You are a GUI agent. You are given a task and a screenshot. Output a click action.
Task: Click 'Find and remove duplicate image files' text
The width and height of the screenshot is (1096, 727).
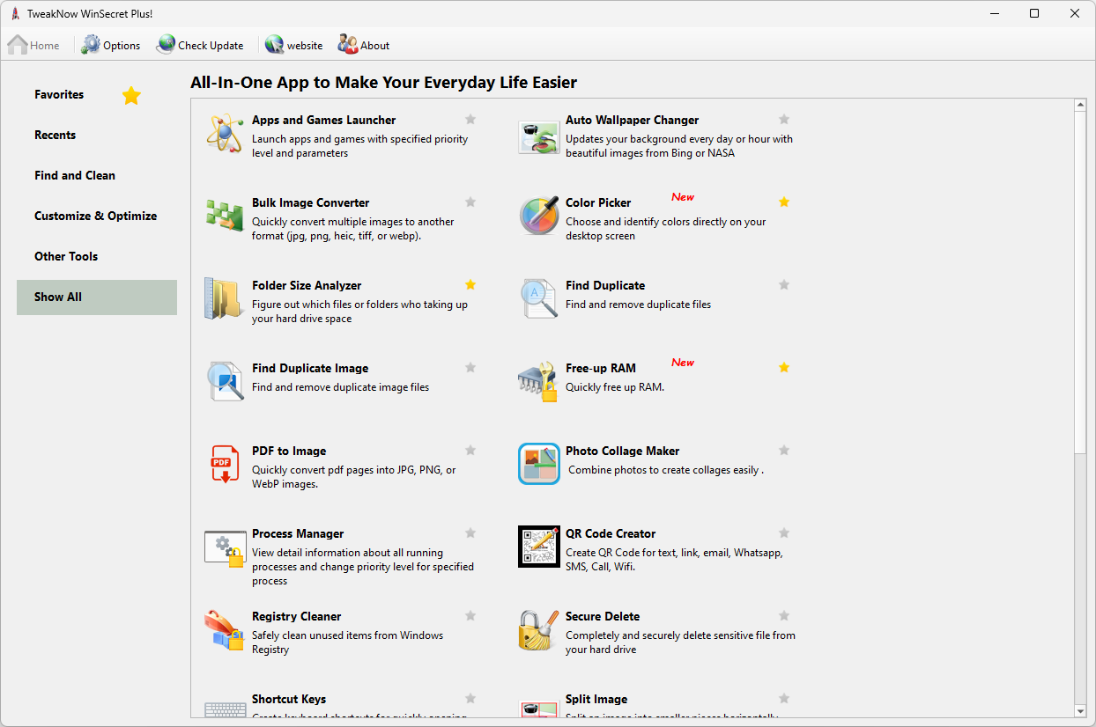tap(340, 387)
